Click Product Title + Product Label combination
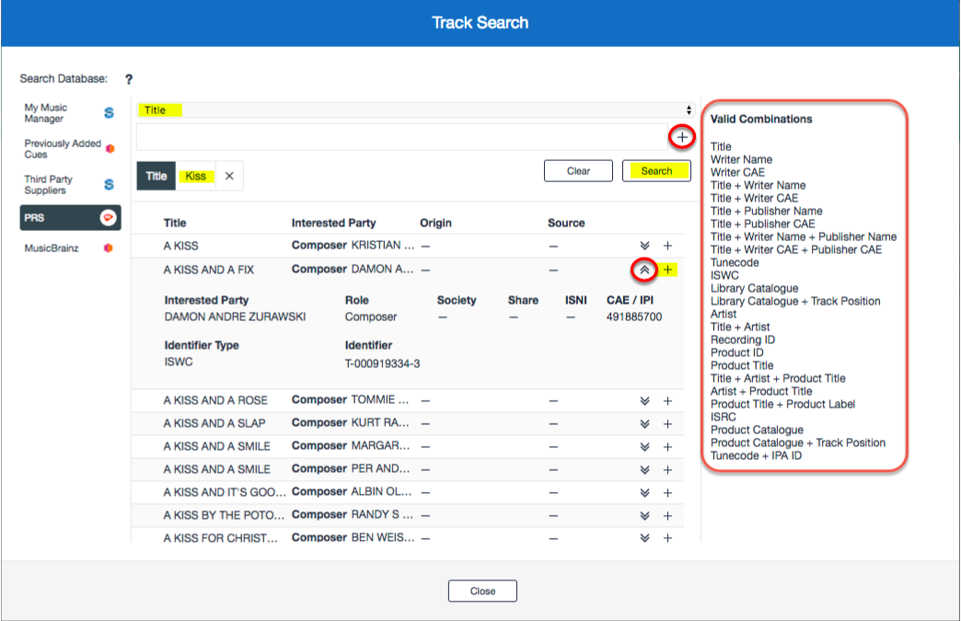This screenshot has height=621, width=961. tap(782, 404)
